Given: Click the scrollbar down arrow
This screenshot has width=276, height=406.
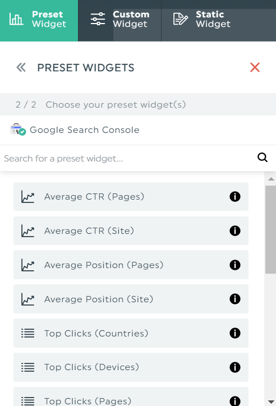Looking at the screenshot, I should click(x=271, y=402).
